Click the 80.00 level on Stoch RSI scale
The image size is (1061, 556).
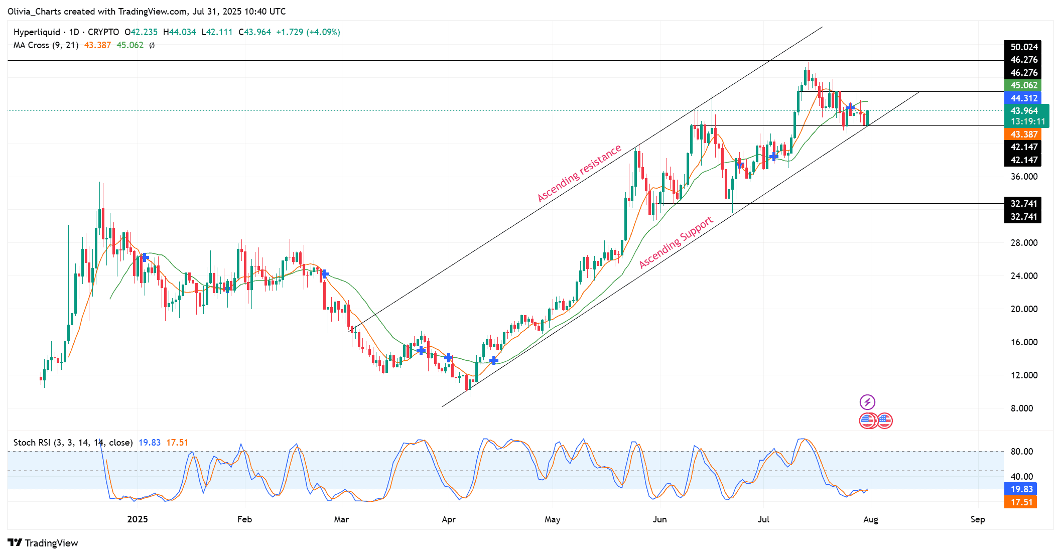(x=1022, y=452)
